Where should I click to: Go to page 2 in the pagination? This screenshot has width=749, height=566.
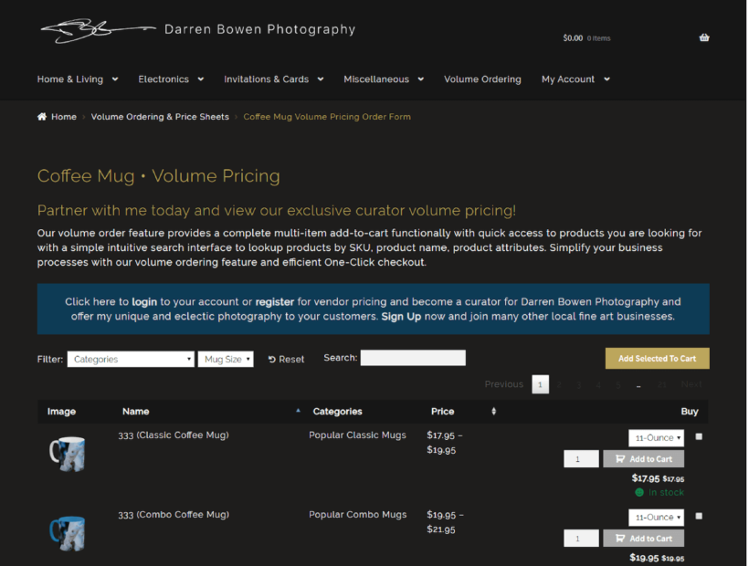[559, 384]
